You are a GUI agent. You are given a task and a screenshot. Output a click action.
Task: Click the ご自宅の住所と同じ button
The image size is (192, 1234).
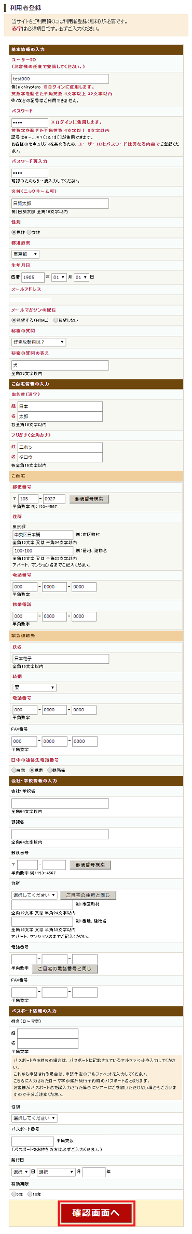pos(88,895)
